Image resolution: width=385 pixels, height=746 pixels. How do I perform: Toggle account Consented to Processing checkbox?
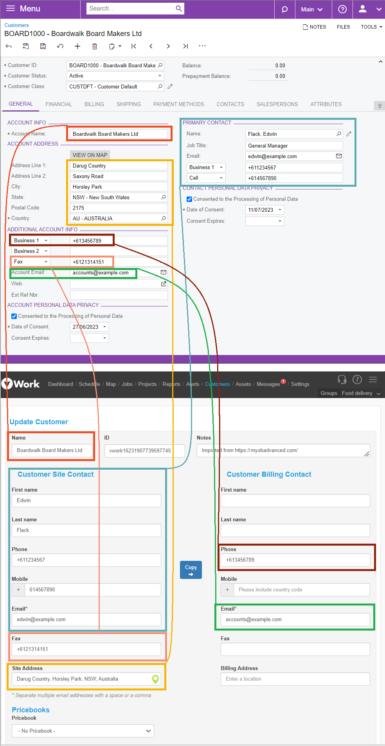coord(14,316)
